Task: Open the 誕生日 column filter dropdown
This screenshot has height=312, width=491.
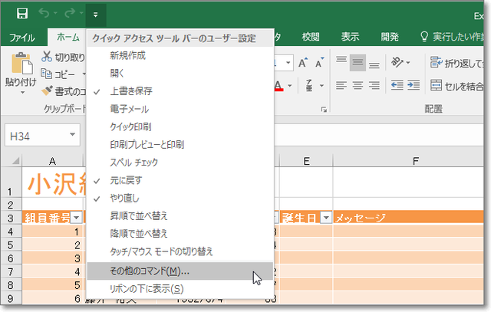Action: coord(326,218)
